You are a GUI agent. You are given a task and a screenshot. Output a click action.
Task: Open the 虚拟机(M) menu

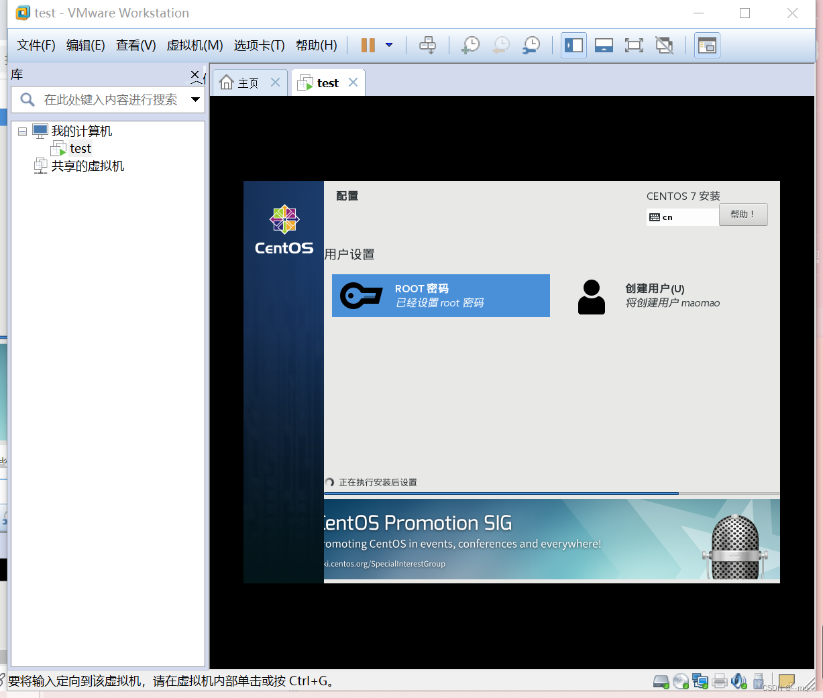195,45
